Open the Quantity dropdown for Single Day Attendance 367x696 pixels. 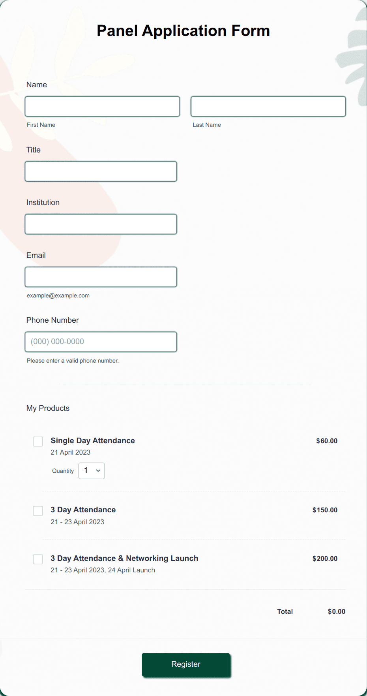click(91, 470)
